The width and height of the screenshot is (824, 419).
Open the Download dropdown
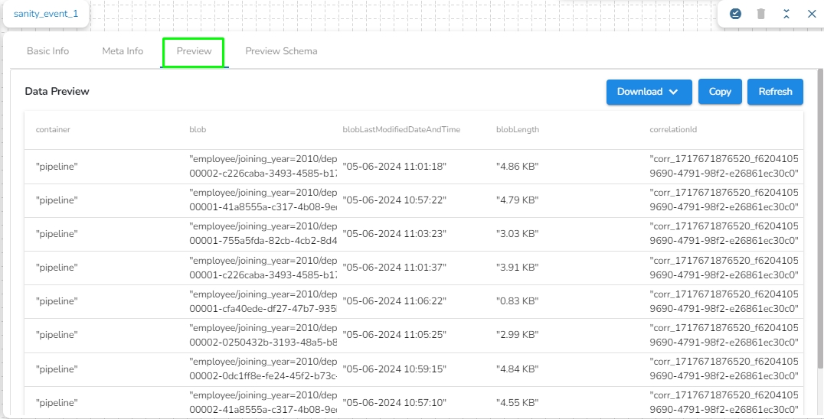click(649, 92)
